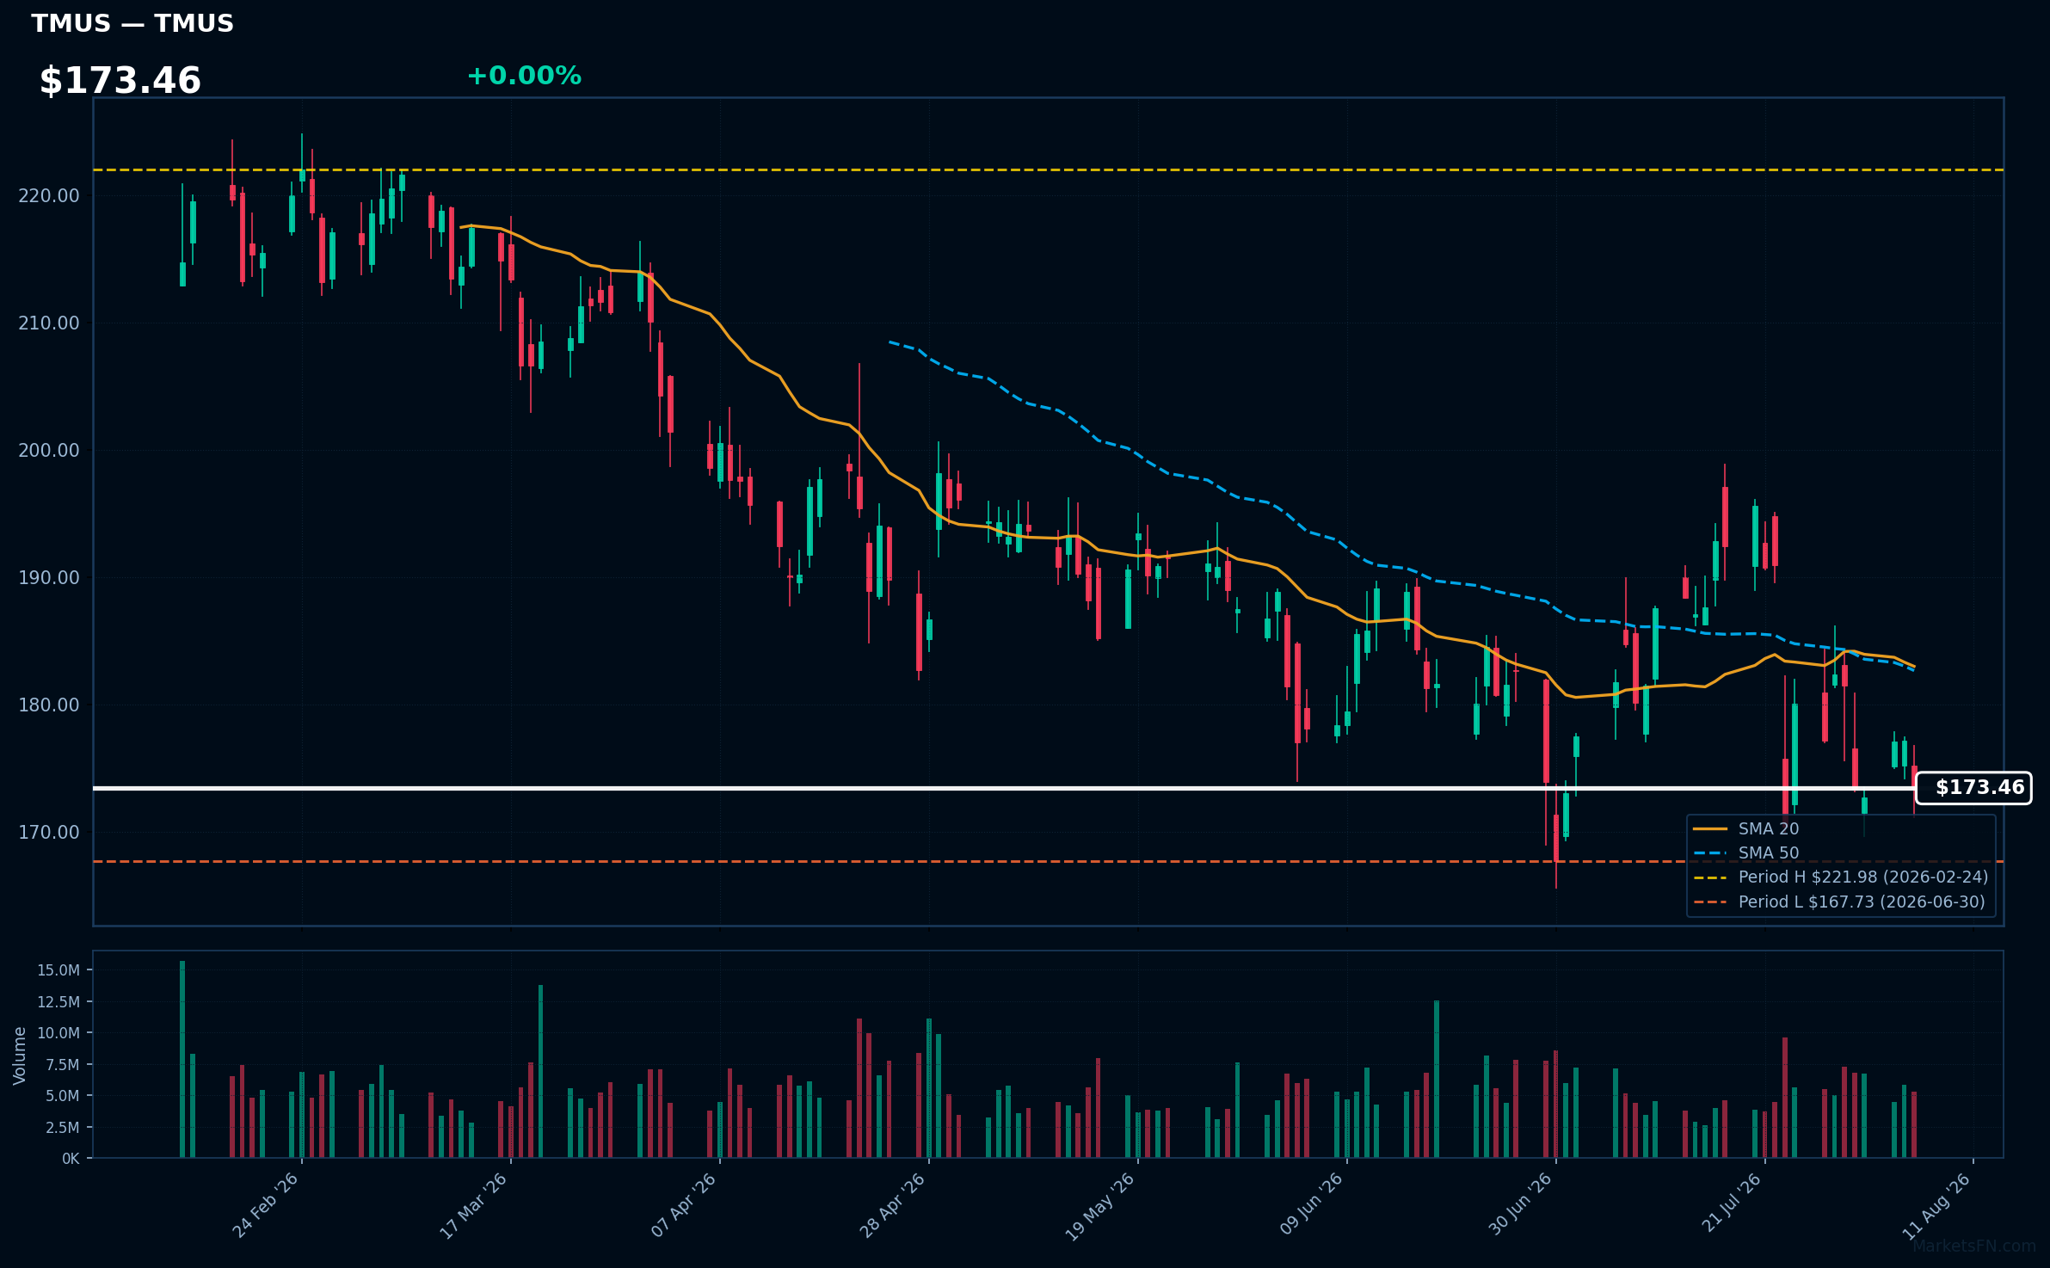Click Period L $167.73 legend entry
Image resolution: width=2050 pixels, height=1268 pixels.
pyautogui.click(x=1839, y=902)
